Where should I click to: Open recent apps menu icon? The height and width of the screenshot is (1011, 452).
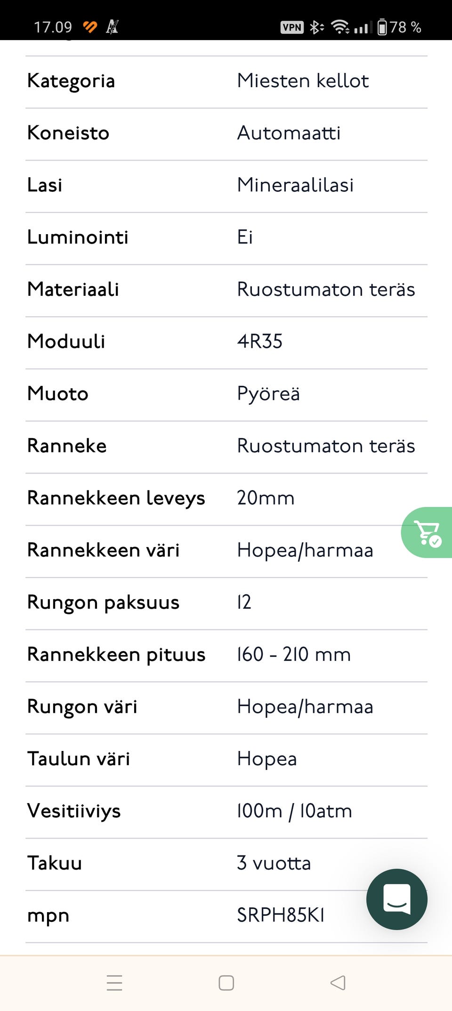pyautogui.click(x=114, y=983)
